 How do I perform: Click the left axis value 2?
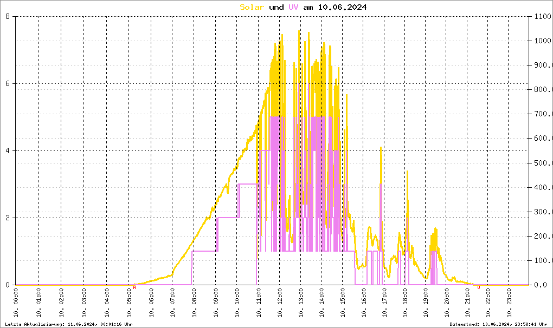(8, 218)
